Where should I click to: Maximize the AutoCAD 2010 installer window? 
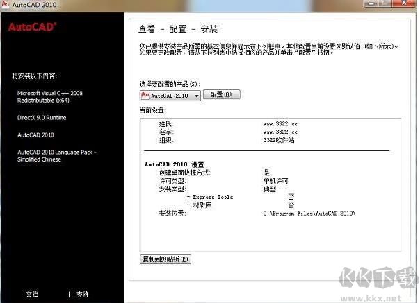[385, 3]
